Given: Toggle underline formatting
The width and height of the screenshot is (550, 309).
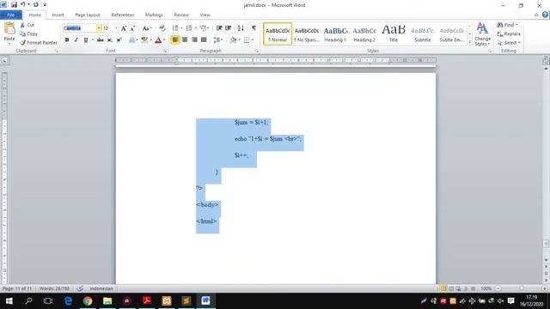Looking at the screenshot, I should pyautogui.click(x=86, y=40).
